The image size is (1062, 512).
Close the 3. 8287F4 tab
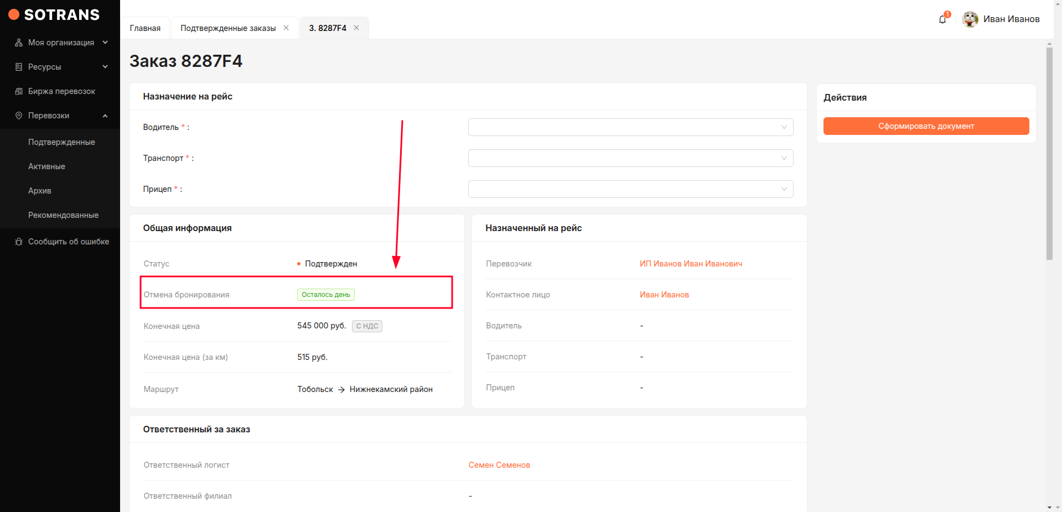pyautogui.click(x=356, y=28)
